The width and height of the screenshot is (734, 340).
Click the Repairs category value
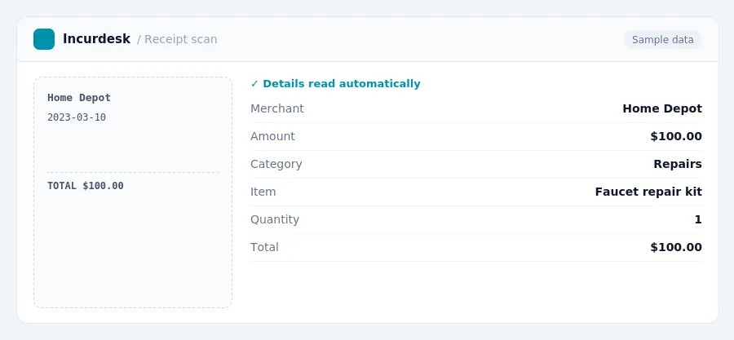pyautogui.click(x=678, y=164)
